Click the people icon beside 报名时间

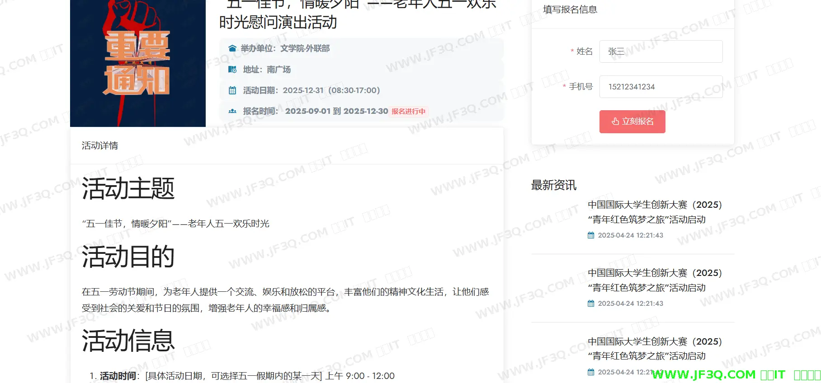point(232,111)
